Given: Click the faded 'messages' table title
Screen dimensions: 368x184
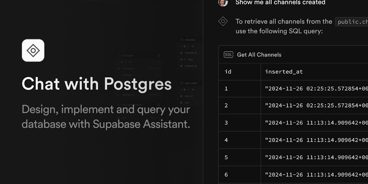Looking at the screenshot, I should tap(128, 56).
